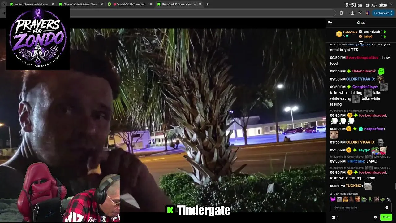Open browser downloads icon
Viewport: 396px width, 223px height.
pos(352,13)
